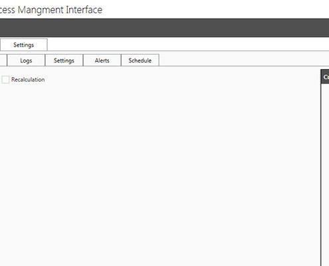Check the Recalculation checkbox
The height and width of the screenshot is (266, 329).
coord(5,79)
